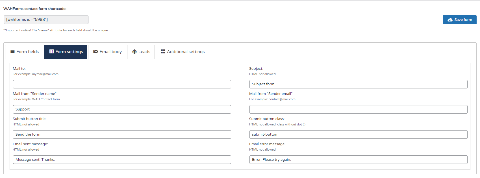480x178 pixels.
Task: Select the Form settings tab
Action: coord(66,52)
